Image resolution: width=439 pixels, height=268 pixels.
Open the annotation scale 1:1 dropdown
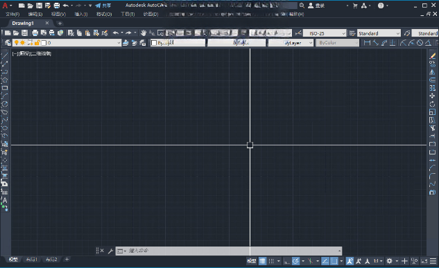tap(378, 261)
